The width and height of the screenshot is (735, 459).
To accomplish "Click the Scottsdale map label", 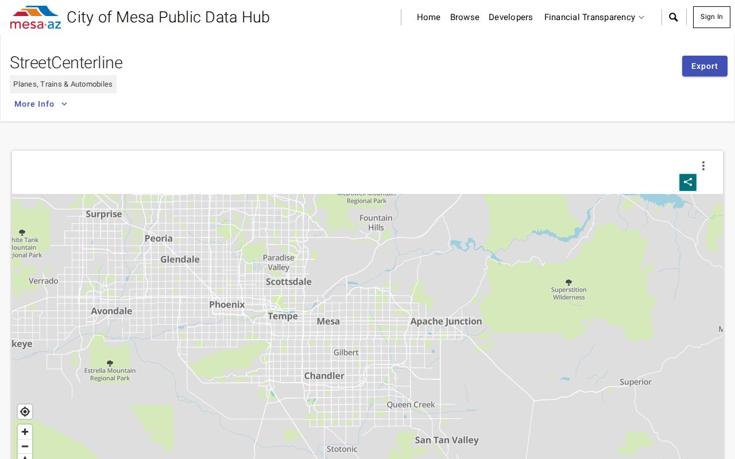I will 289,282.
